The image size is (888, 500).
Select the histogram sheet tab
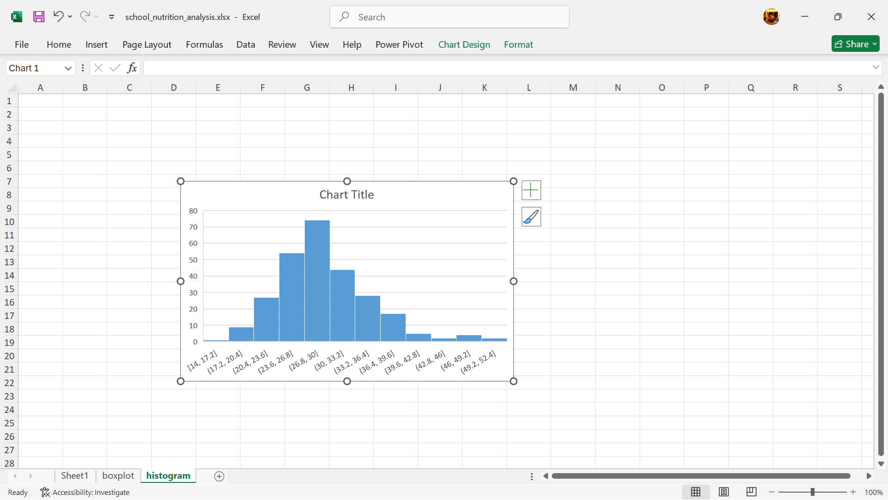168,476
